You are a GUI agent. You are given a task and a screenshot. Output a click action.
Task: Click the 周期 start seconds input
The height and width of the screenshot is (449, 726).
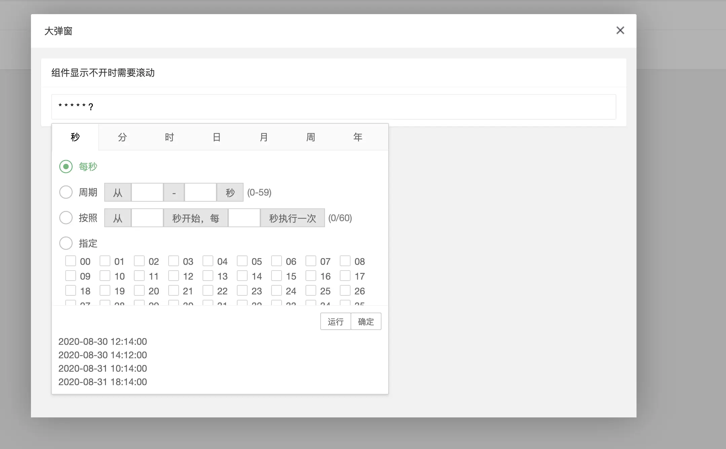[147, 192]
